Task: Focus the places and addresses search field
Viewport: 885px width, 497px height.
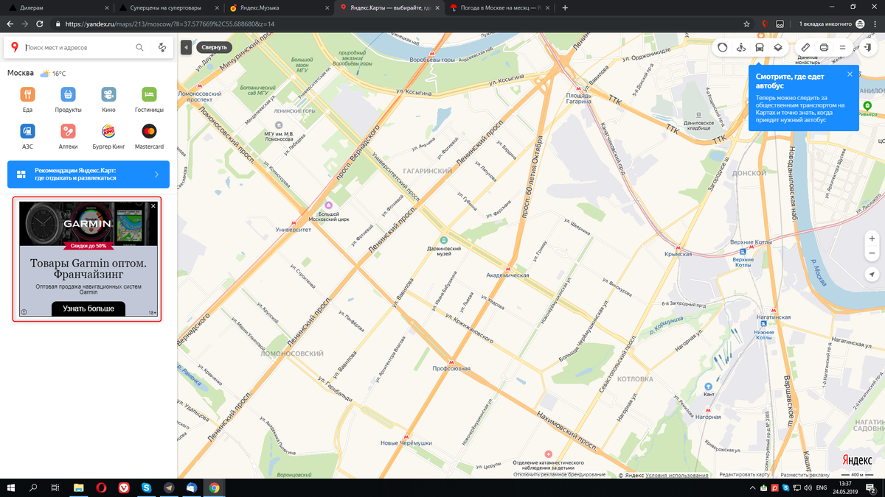Action: tap(79, 47)
